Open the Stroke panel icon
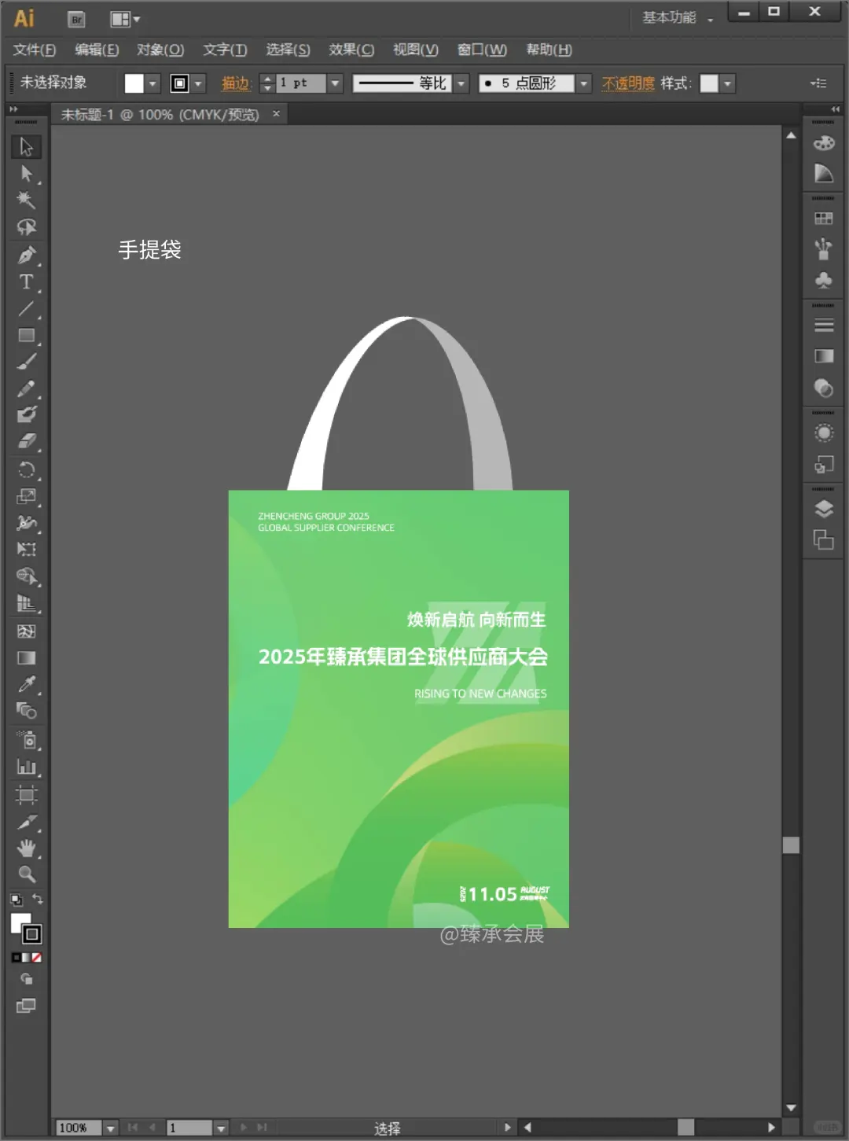 (823, 326)
